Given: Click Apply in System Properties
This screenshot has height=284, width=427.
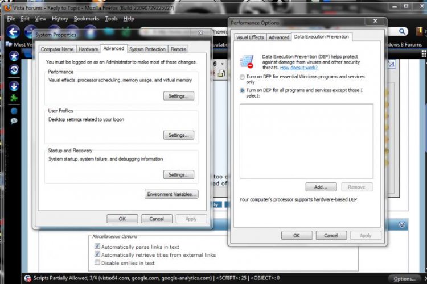Looking at the screenshot, I should tap(191, 219).
